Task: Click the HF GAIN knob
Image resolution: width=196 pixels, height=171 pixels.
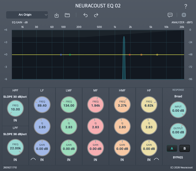Action: 149,148
